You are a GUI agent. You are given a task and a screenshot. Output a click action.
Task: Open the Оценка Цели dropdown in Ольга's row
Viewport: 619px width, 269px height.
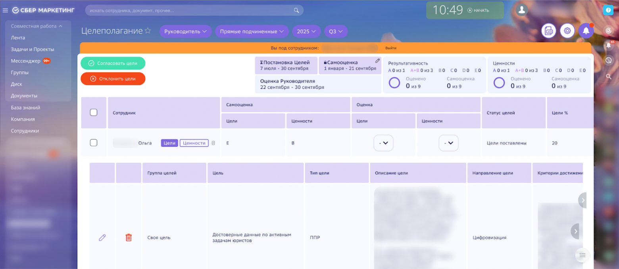coord(383,143)
